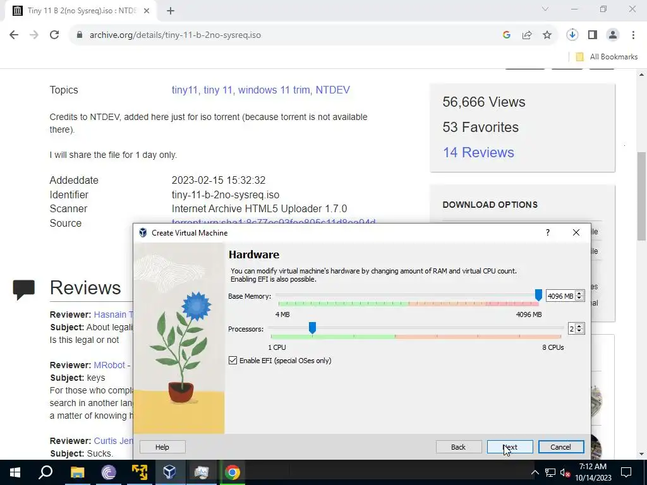Click Next in the VM wizard
Viewport: 647px width, 485px height.
click(510, 447)
